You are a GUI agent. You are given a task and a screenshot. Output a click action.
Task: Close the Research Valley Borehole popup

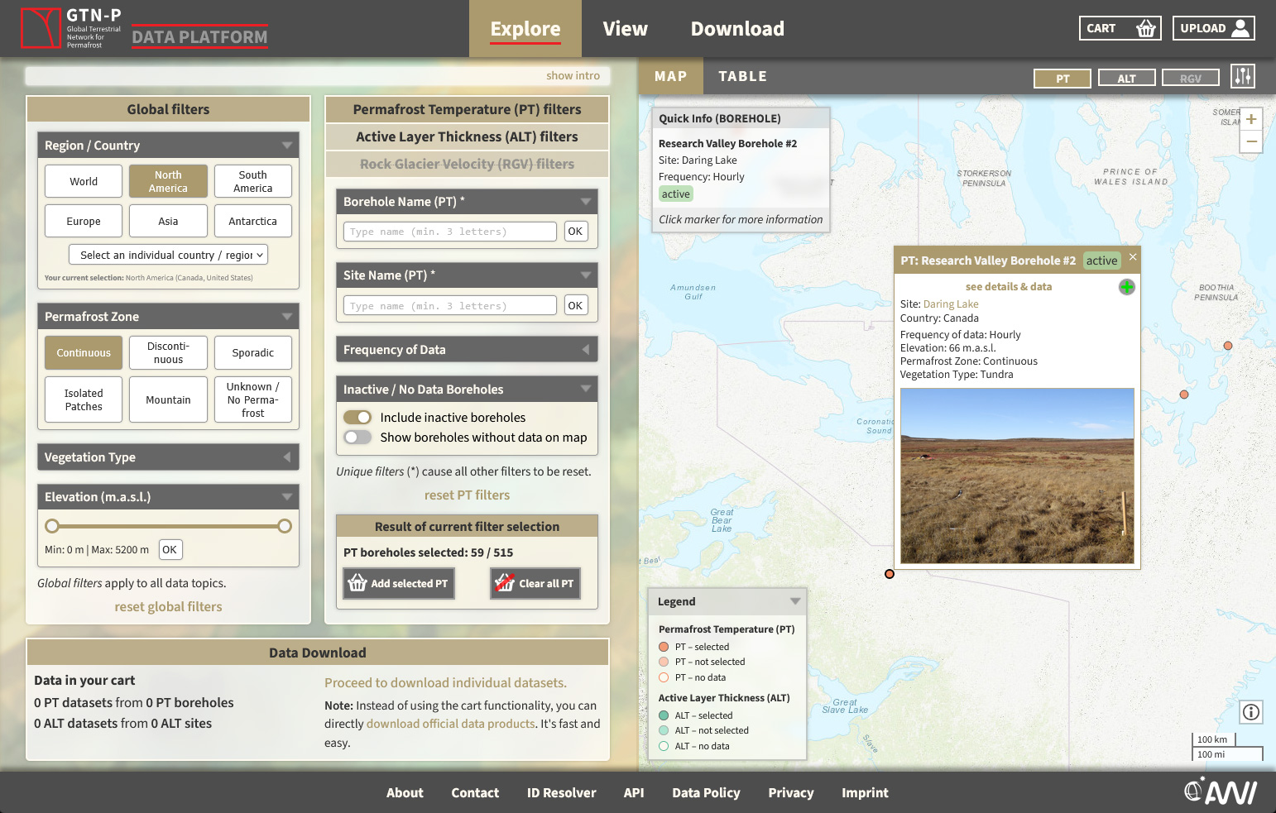(1132, 257)
